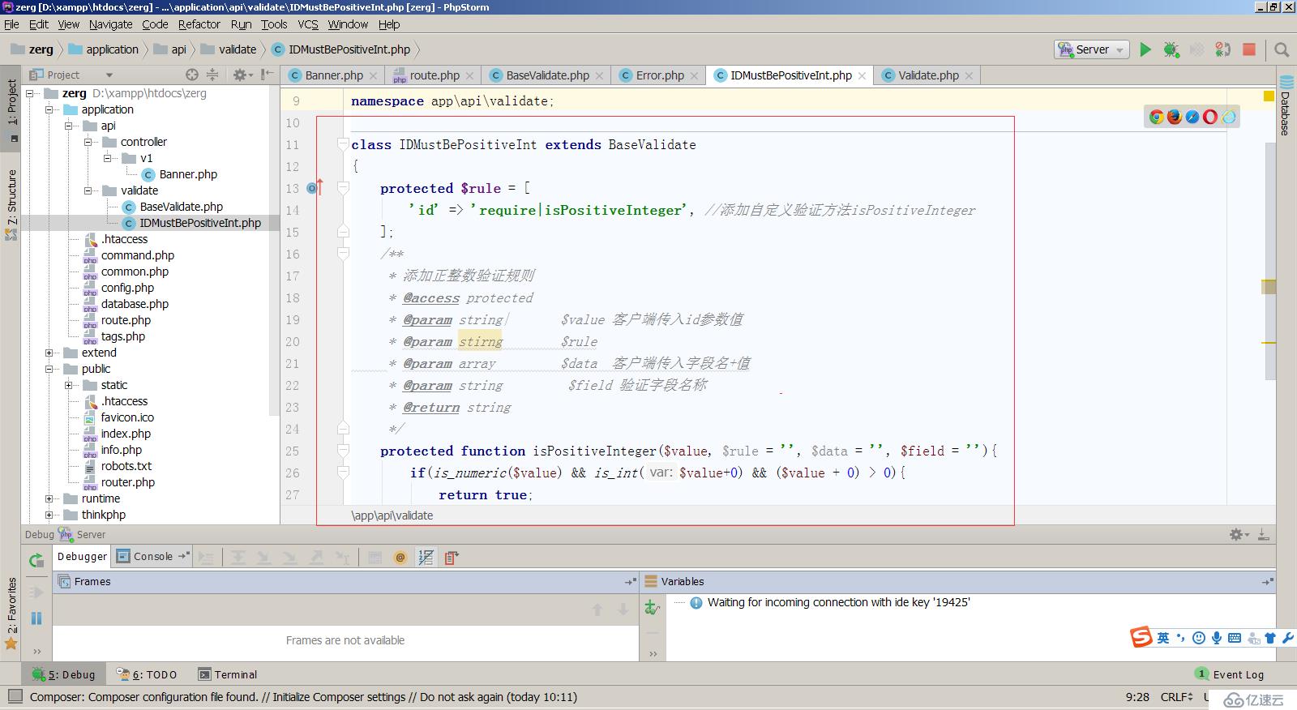Collapse the application folder

[49, 109]
